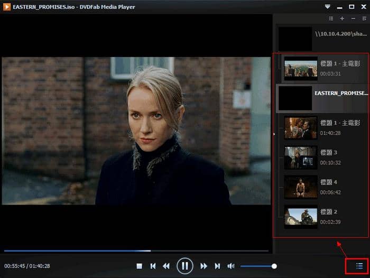Image resolution: width=370 pixels, height=278 pixels.
Task: Click the video playback area
Action: [136, 131]
